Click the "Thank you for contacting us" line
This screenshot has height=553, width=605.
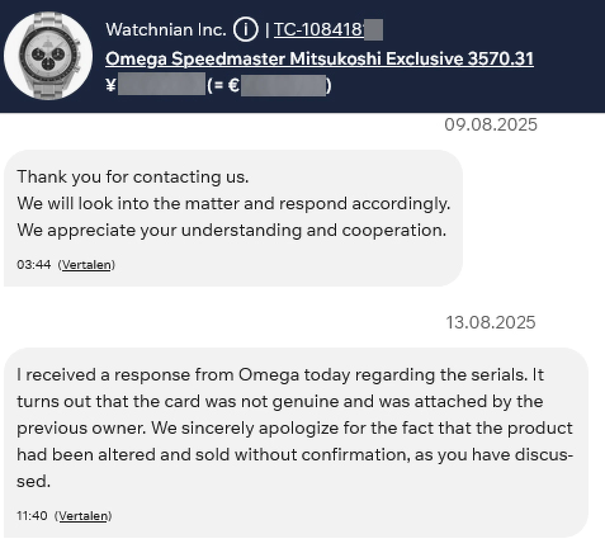[x=133, y=177]
